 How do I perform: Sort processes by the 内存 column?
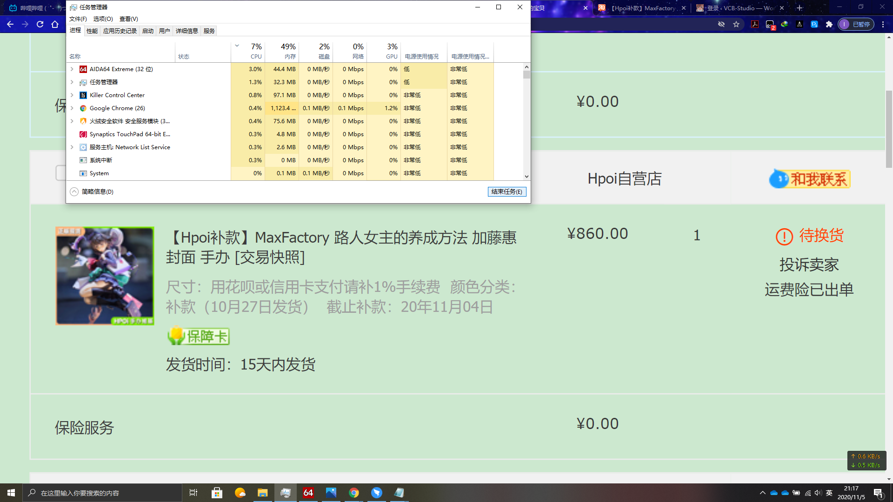282,51
